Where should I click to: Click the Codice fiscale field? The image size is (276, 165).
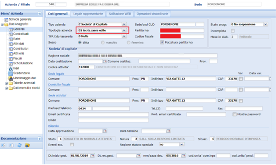[x=182, y=37]
